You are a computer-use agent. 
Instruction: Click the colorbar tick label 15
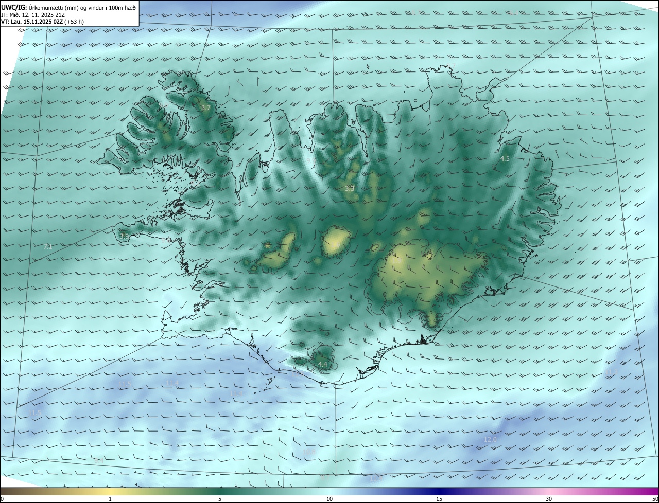click(x=439, y=499)
